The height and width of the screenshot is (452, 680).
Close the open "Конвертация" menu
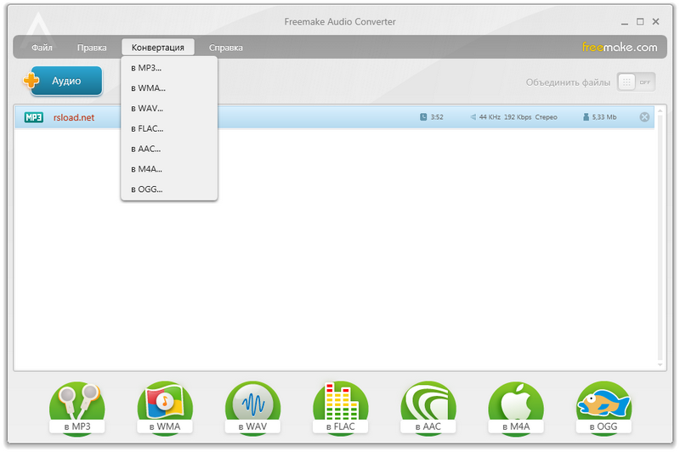(x=158, y=48)
